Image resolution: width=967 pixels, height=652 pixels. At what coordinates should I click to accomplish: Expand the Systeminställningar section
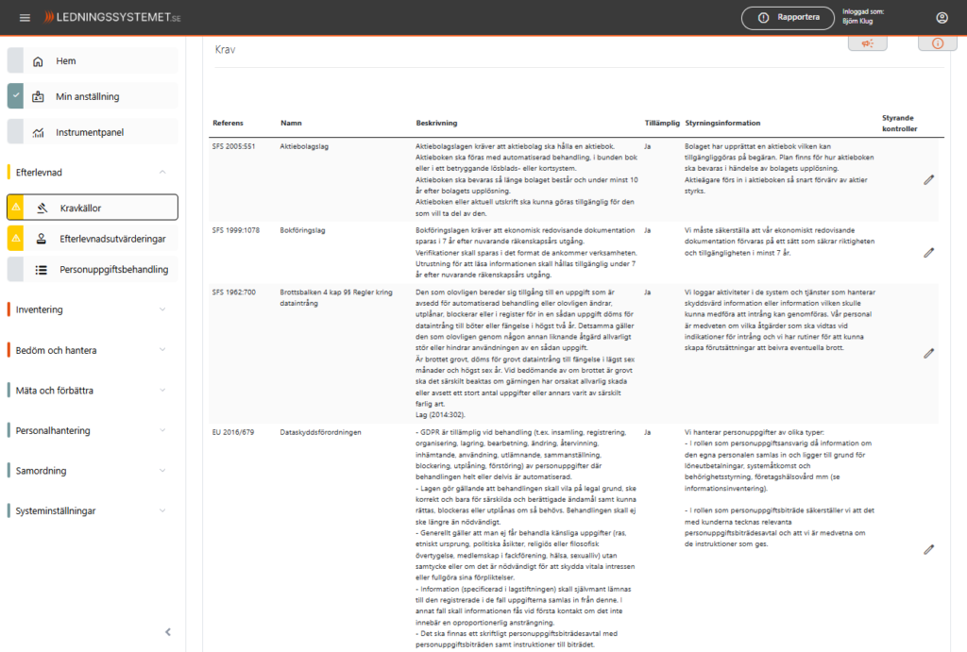pos(162,510)
